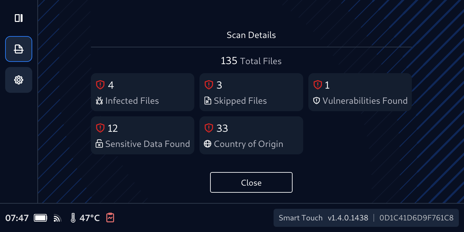Open the file scan page icon
This screenshot has height=232, width=464.
19,49
